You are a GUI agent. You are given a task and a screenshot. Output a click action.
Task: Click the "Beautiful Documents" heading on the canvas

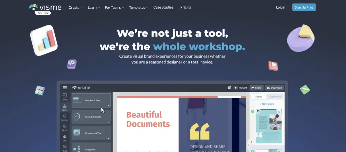148,119
